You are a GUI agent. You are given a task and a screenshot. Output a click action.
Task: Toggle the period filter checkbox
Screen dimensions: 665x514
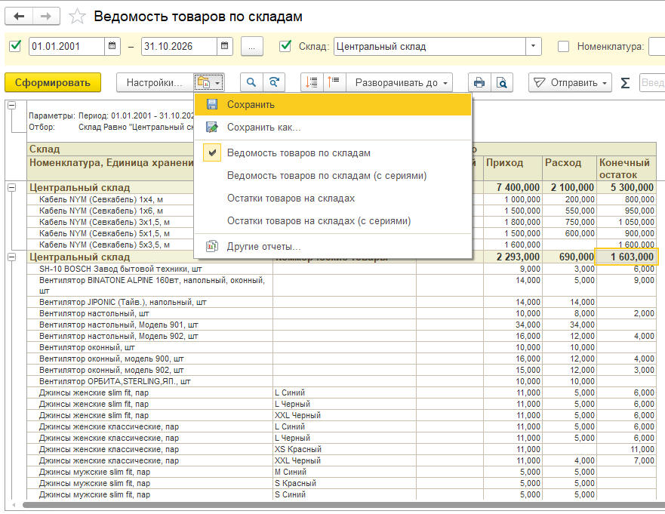(15, 46)
